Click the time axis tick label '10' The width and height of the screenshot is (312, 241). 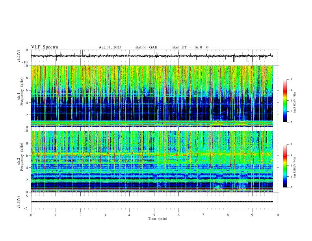(277, 215)
